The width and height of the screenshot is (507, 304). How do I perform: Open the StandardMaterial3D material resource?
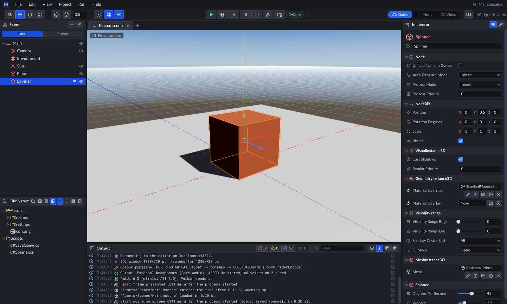point(480,187)
